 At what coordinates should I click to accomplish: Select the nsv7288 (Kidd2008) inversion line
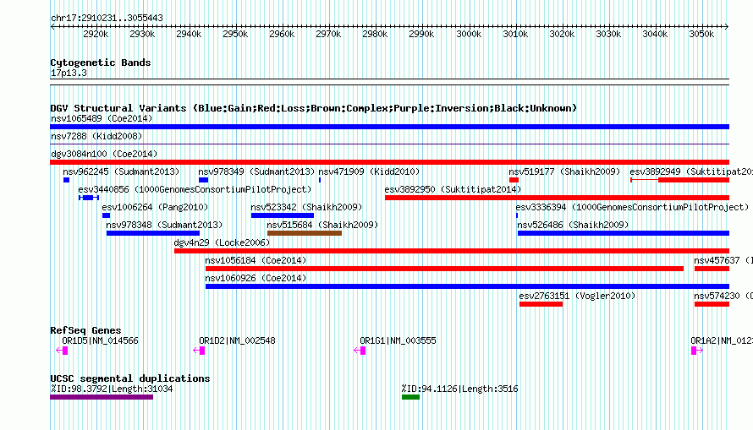tap(389, 144)
